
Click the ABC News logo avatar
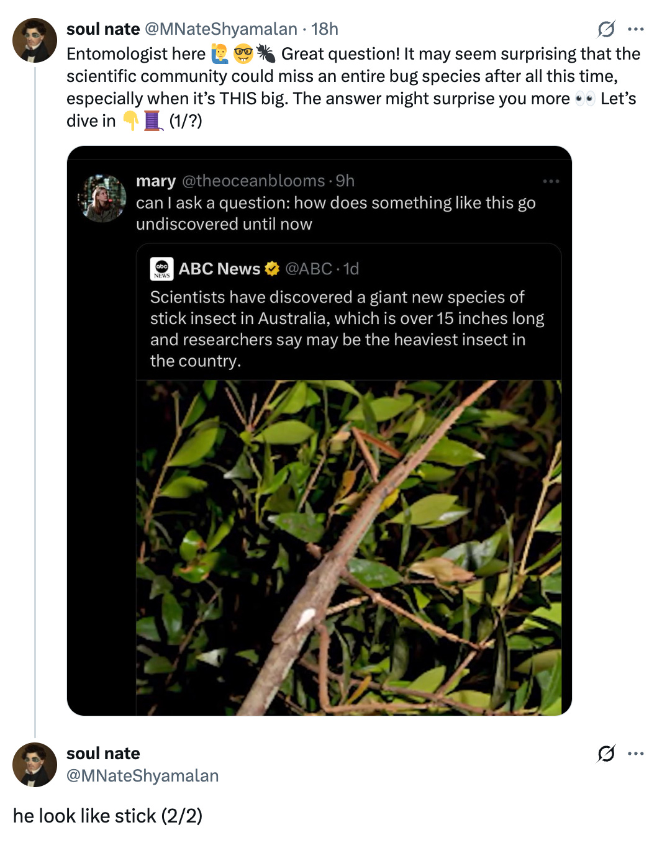(x=161, y=268)
